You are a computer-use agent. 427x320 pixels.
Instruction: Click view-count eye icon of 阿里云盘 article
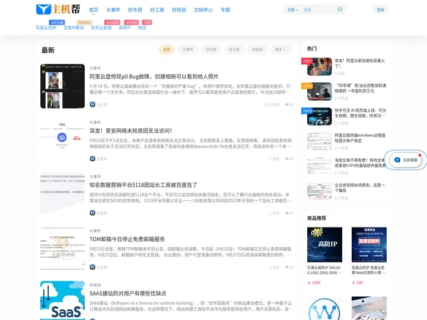click(x=287, y=104)
